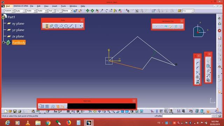
Task: Choose the Mirror tool in Operation toolbar
Action: point(197,77)
